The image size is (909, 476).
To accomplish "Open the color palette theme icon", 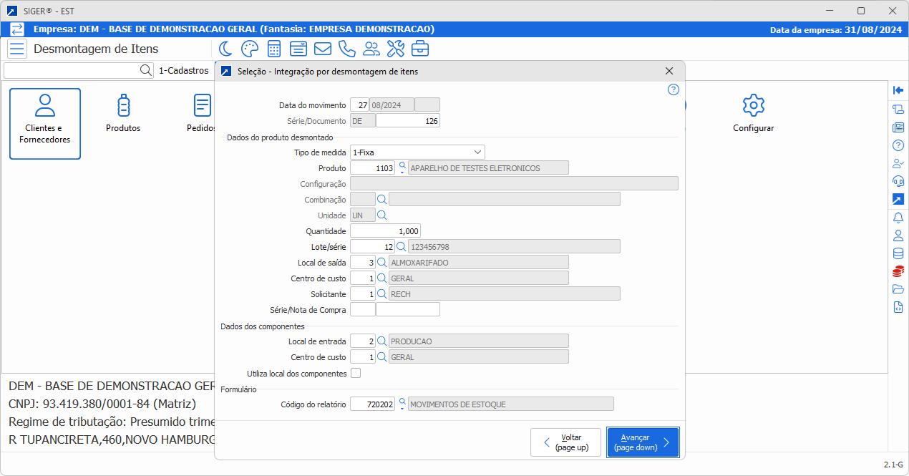I will click(x=249, y=49).
